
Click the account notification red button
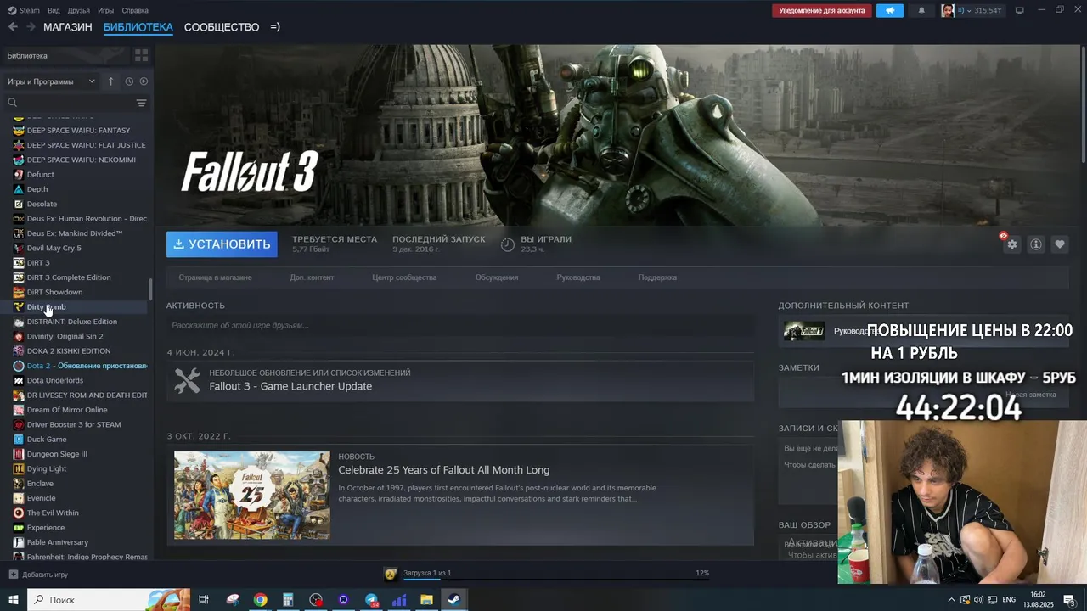[822, 11]
